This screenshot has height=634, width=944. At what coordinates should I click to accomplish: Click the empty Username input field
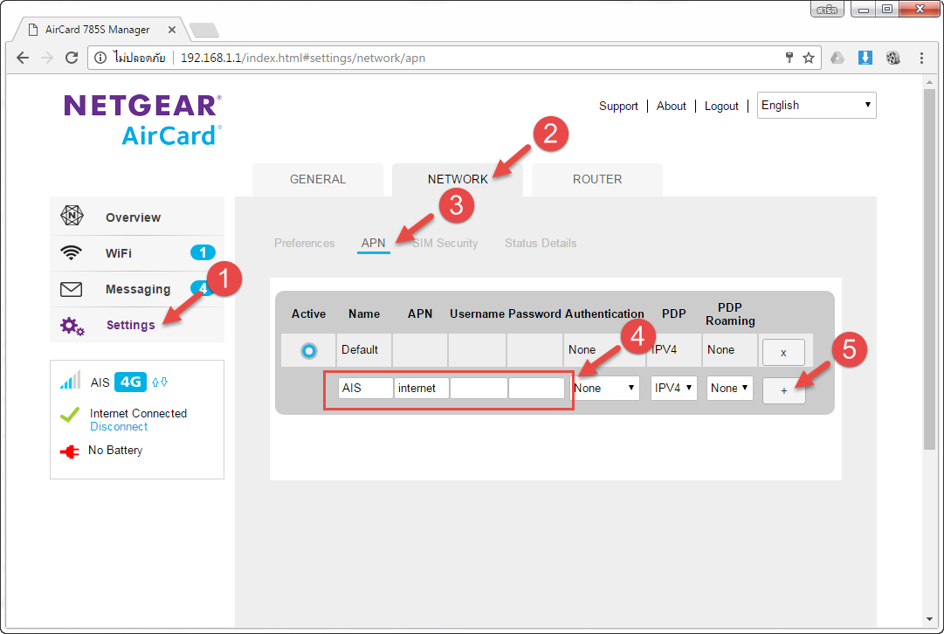point(479,389)
